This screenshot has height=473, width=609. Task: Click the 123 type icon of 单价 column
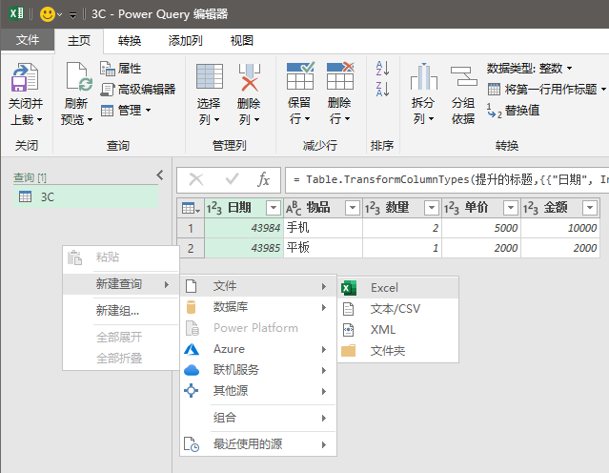click(x=452, y=208)
